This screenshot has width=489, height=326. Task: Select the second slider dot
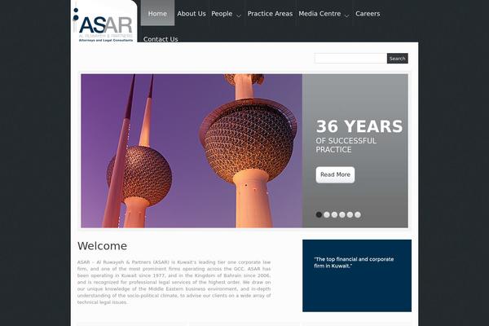click(327, 214)
